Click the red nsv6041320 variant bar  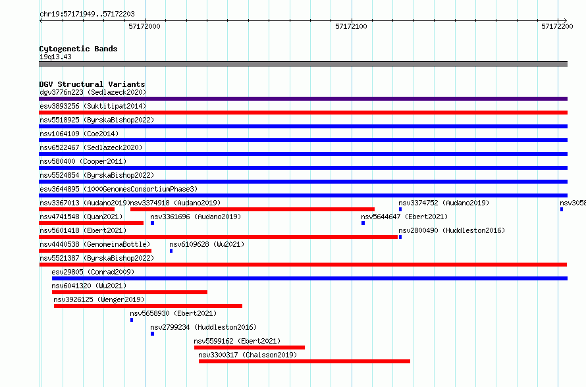129,292
